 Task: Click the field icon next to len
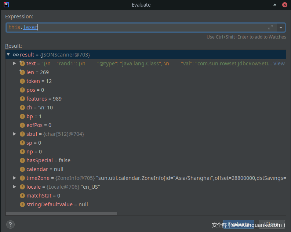click(x=22, y=72)
